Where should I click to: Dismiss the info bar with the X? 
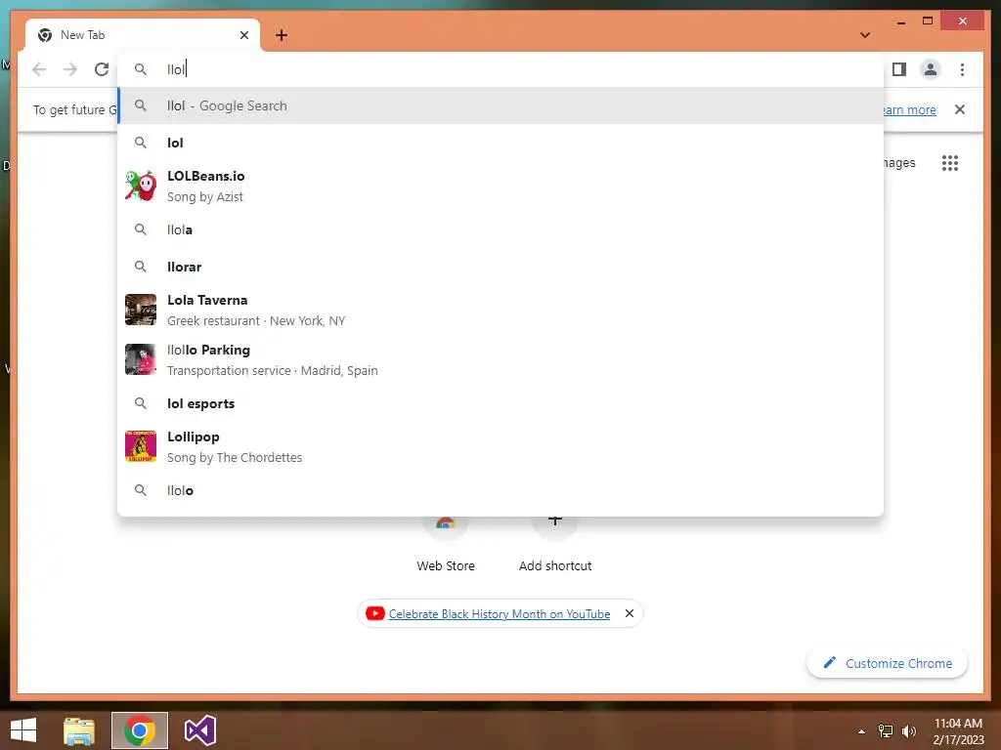point(960,109)
